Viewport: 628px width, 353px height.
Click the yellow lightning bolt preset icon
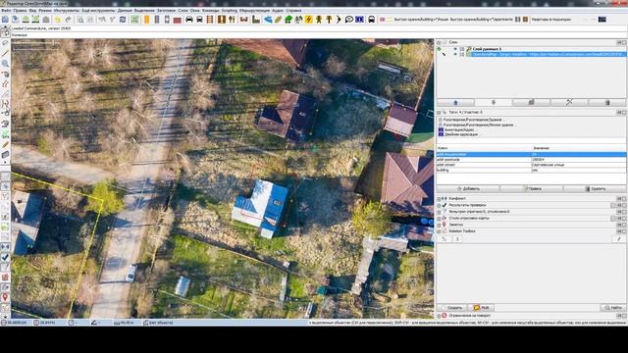pos(308,20)
